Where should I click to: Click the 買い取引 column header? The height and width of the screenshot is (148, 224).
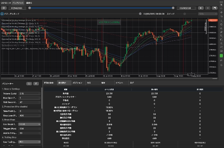[155, 89]
